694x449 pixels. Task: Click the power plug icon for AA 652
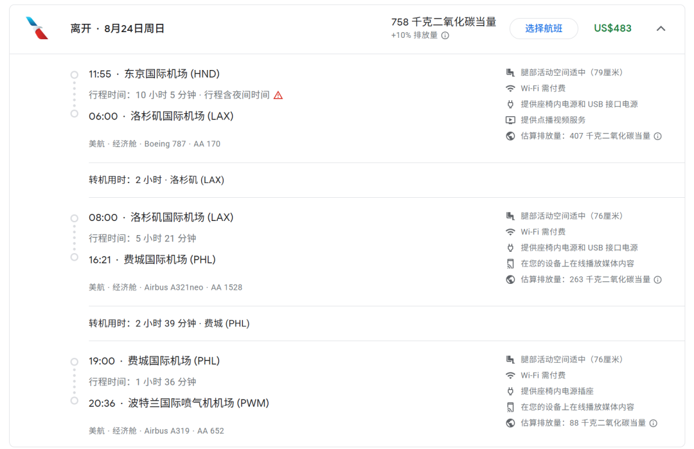coord(511,391)
